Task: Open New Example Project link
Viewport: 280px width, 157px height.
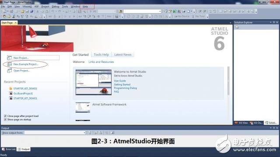Action: coord(26,64)
